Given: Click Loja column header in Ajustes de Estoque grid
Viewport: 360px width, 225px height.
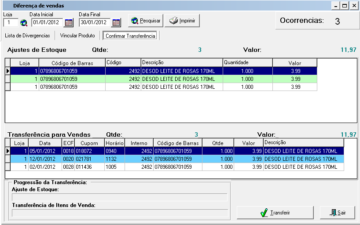Looking at the screenshot, I should [25, 63].
